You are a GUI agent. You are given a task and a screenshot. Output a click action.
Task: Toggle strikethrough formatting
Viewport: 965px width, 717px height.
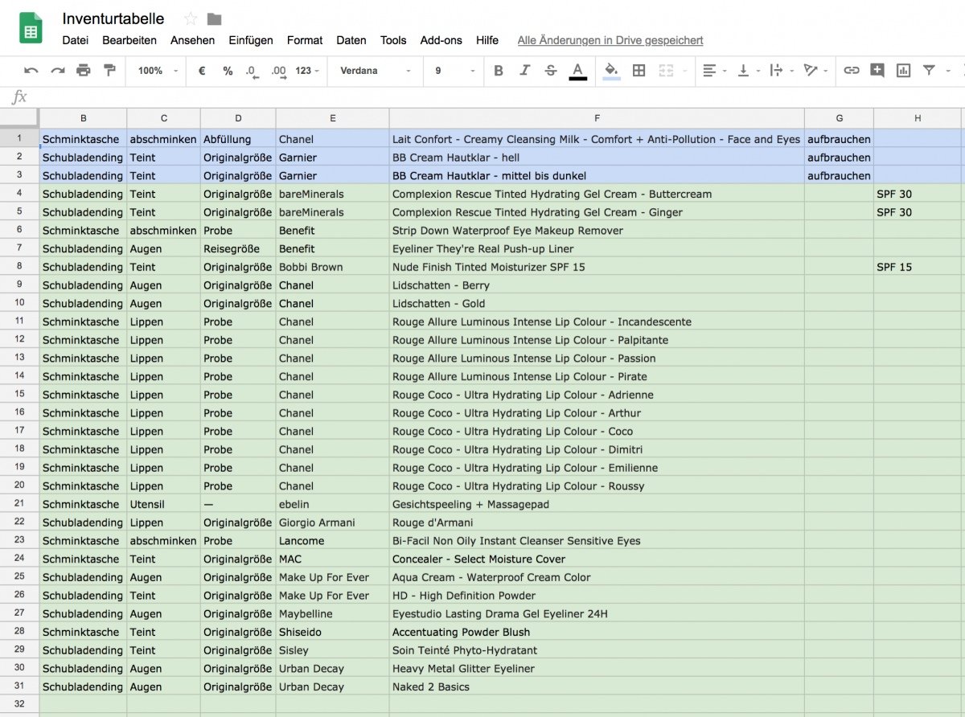[551, 71]
